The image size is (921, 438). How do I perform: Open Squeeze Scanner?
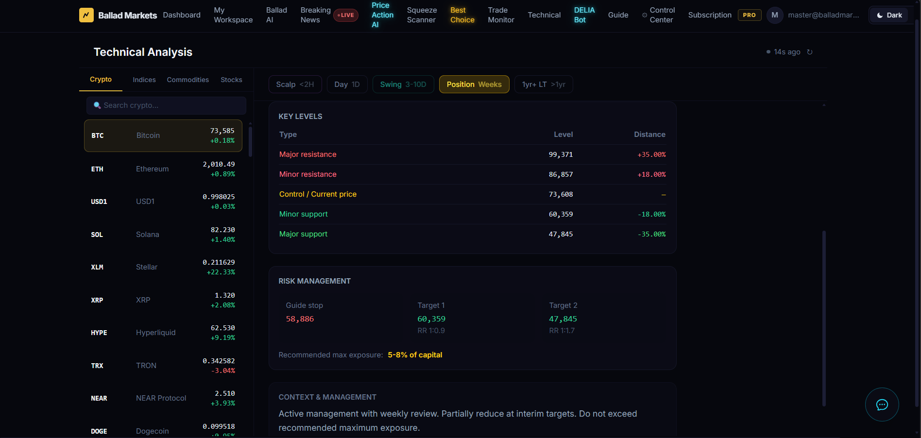422,15
